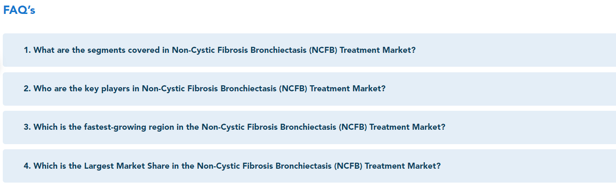
Task: Select the first FAQ accordion panel
Action: [x=309, y=50]
